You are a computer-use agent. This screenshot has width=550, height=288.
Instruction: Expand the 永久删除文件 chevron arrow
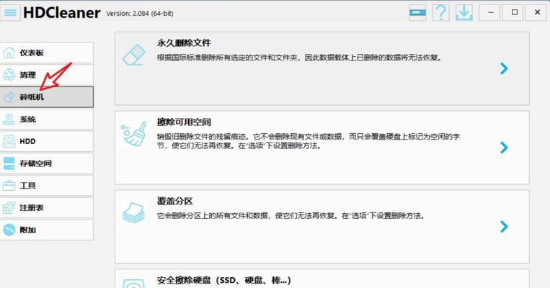point(504,68)
